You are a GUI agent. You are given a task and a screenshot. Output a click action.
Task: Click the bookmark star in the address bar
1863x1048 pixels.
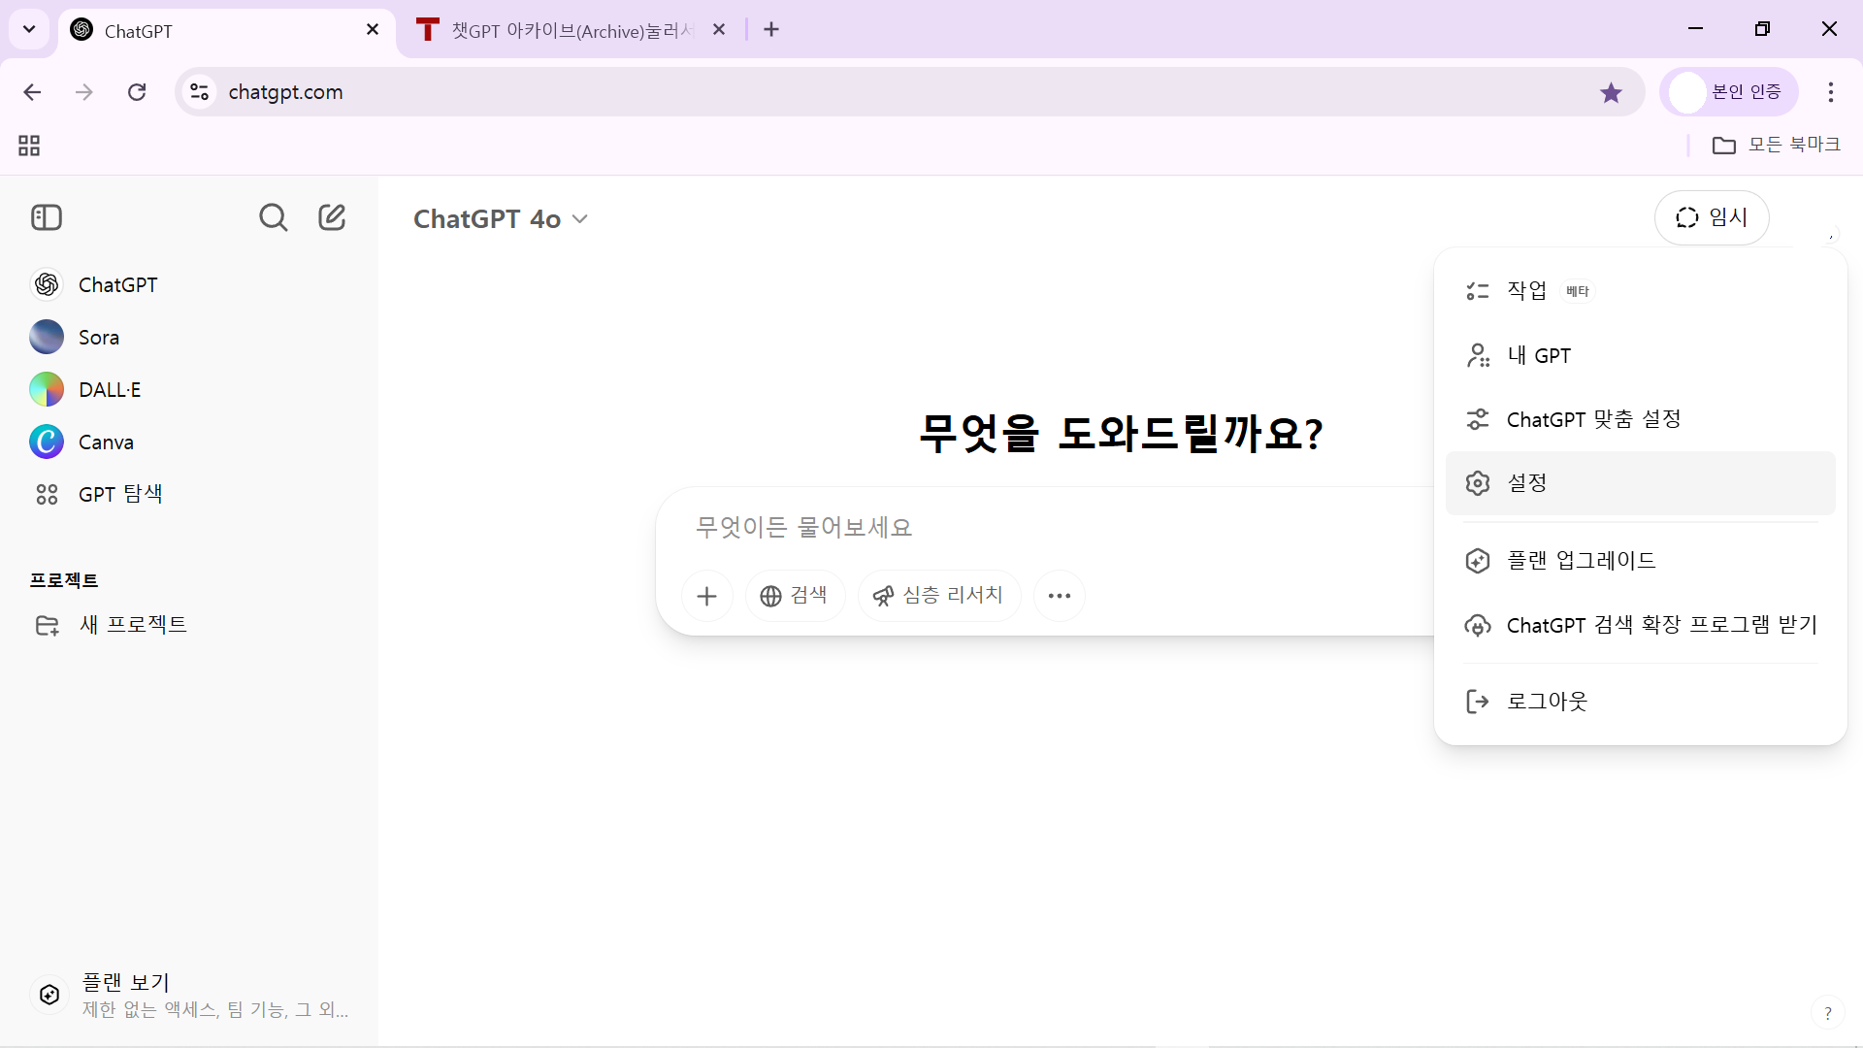pos(1611,92)
